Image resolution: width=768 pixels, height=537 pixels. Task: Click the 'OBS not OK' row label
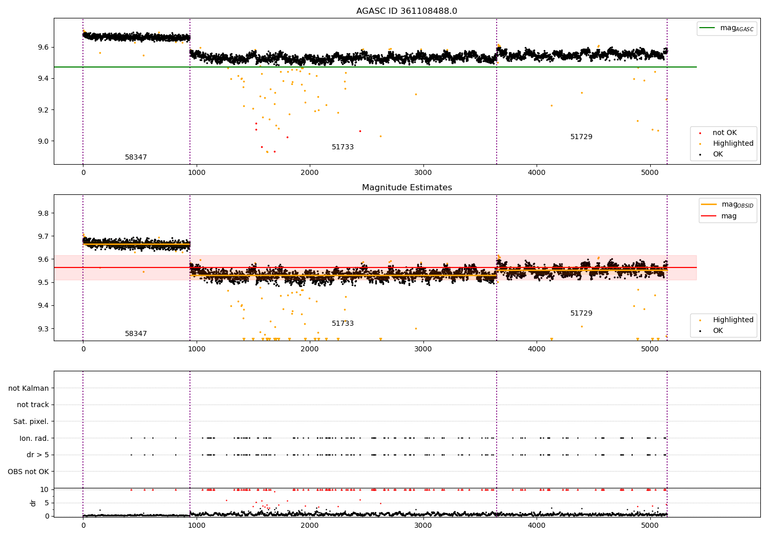tap(28, 472)
